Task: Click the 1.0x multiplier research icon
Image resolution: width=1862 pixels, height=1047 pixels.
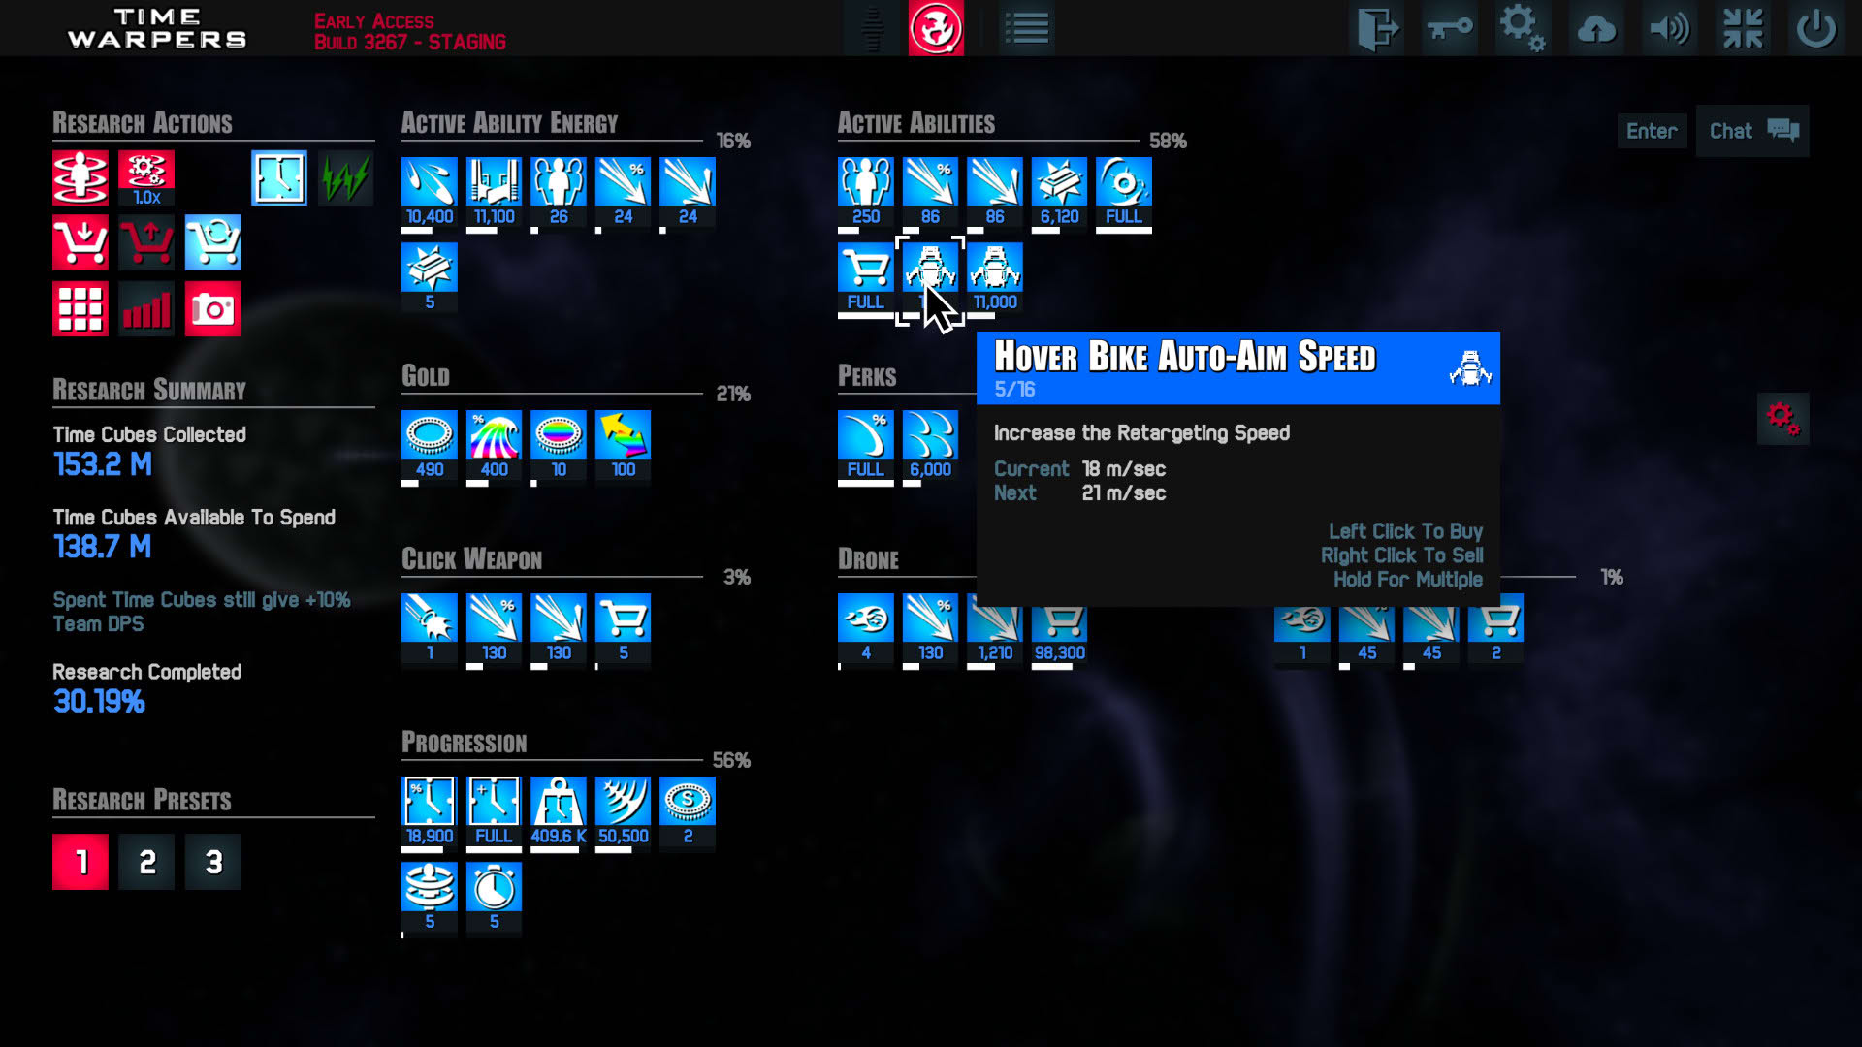Action: pos(146,177)
